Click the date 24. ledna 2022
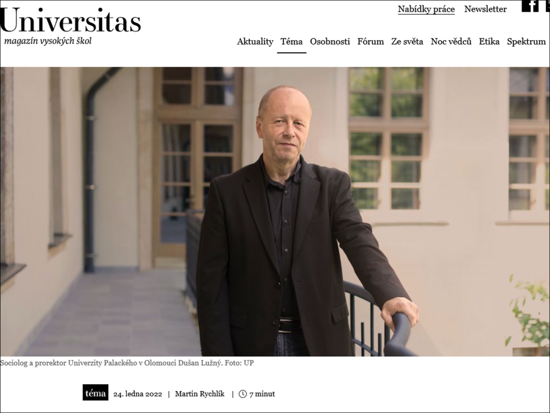The image size is (550, 413). click(138, 394)
